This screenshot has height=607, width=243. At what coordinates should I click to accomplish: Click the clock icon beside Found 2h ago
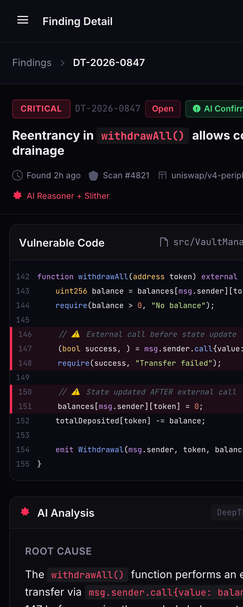pos(17,175)
